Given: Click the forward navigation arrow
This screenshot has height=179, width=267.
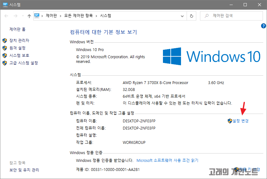Looking at the screenshot, I should pyautogui.click(x=16, y=16).
